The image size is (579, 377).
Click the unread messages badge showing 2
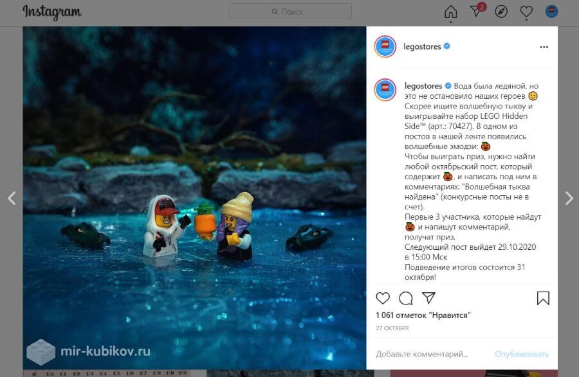click(x=482, y=6)
